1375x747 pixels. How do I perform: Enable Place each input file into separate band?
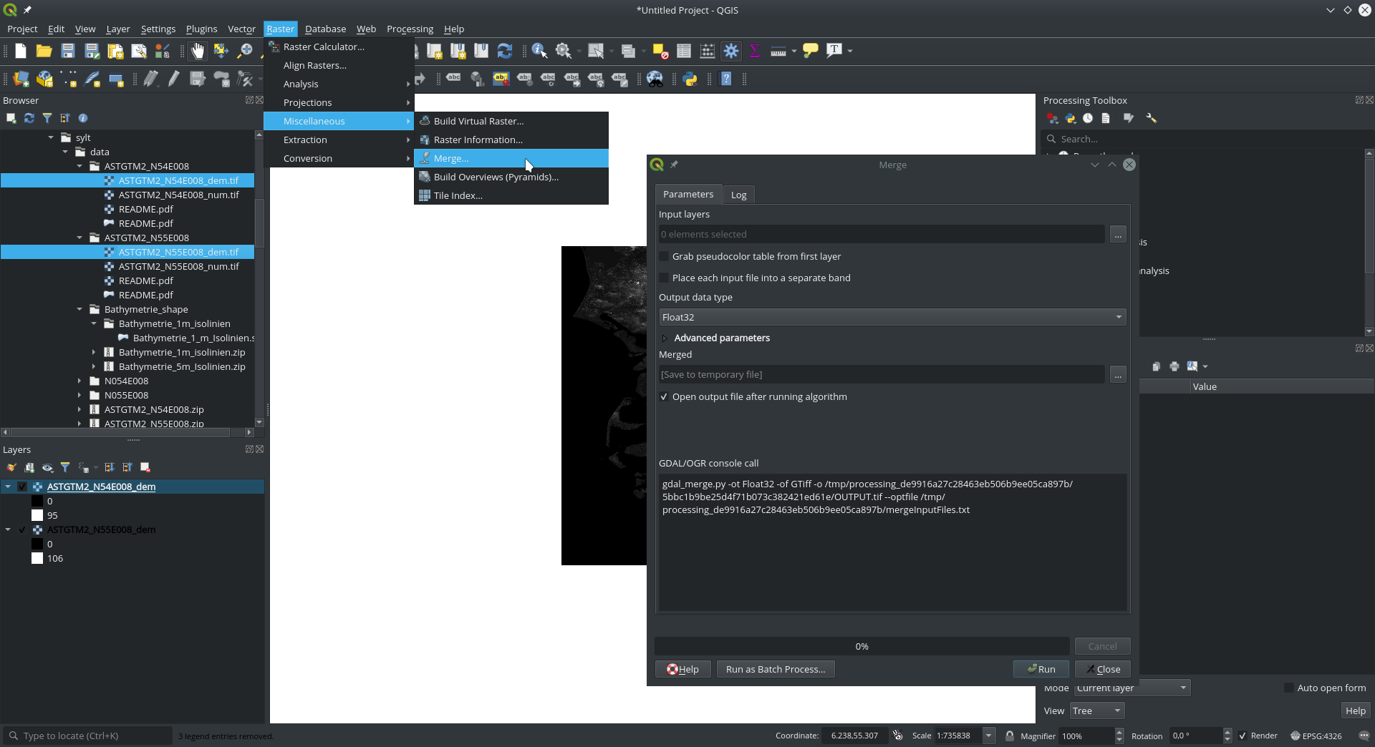click(x=665, y=278)
